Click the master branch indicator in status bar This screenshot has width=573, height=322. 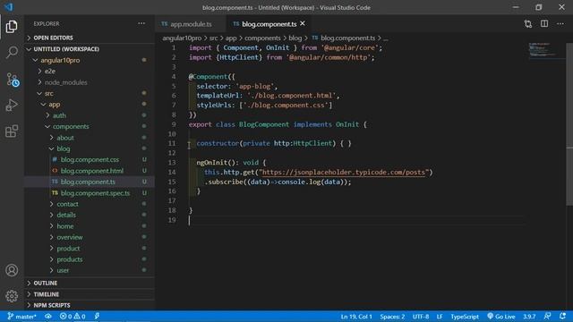21,317
